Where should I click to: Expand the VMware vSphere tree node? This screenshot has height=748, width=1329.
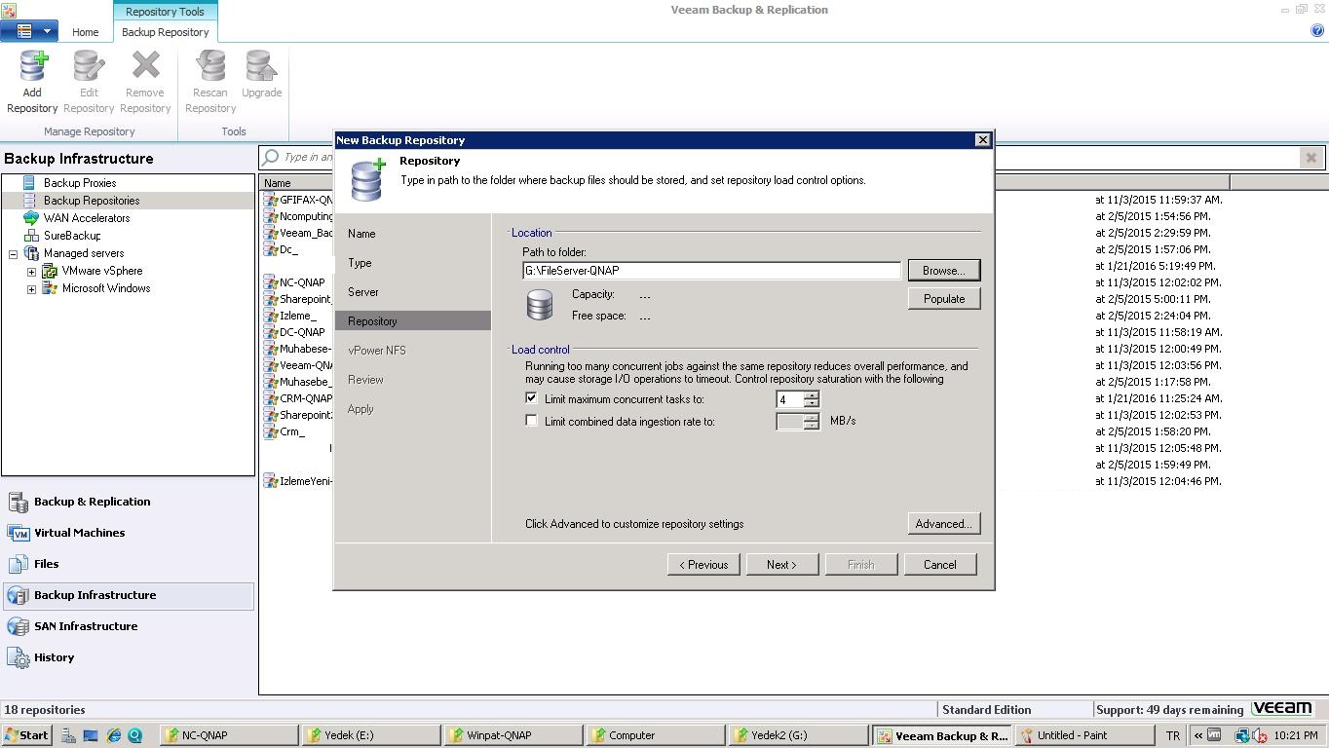(x=31, y=272)
